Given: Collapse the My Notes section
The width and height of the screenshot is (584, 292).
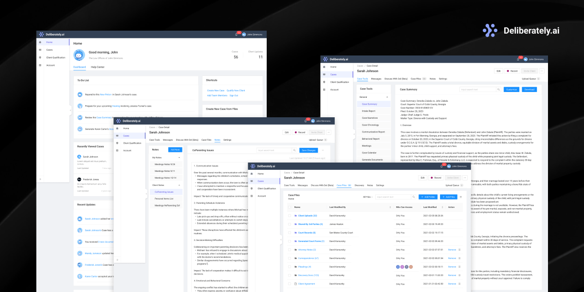Looking at the screenshot, I should [180, 158].
